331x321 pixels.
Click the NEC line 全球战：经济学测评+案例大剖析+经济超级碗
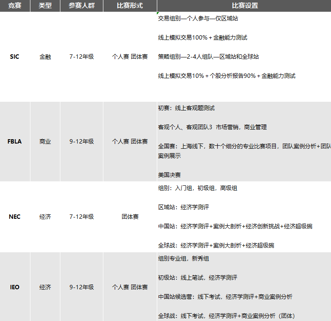[x=216, y=245]
